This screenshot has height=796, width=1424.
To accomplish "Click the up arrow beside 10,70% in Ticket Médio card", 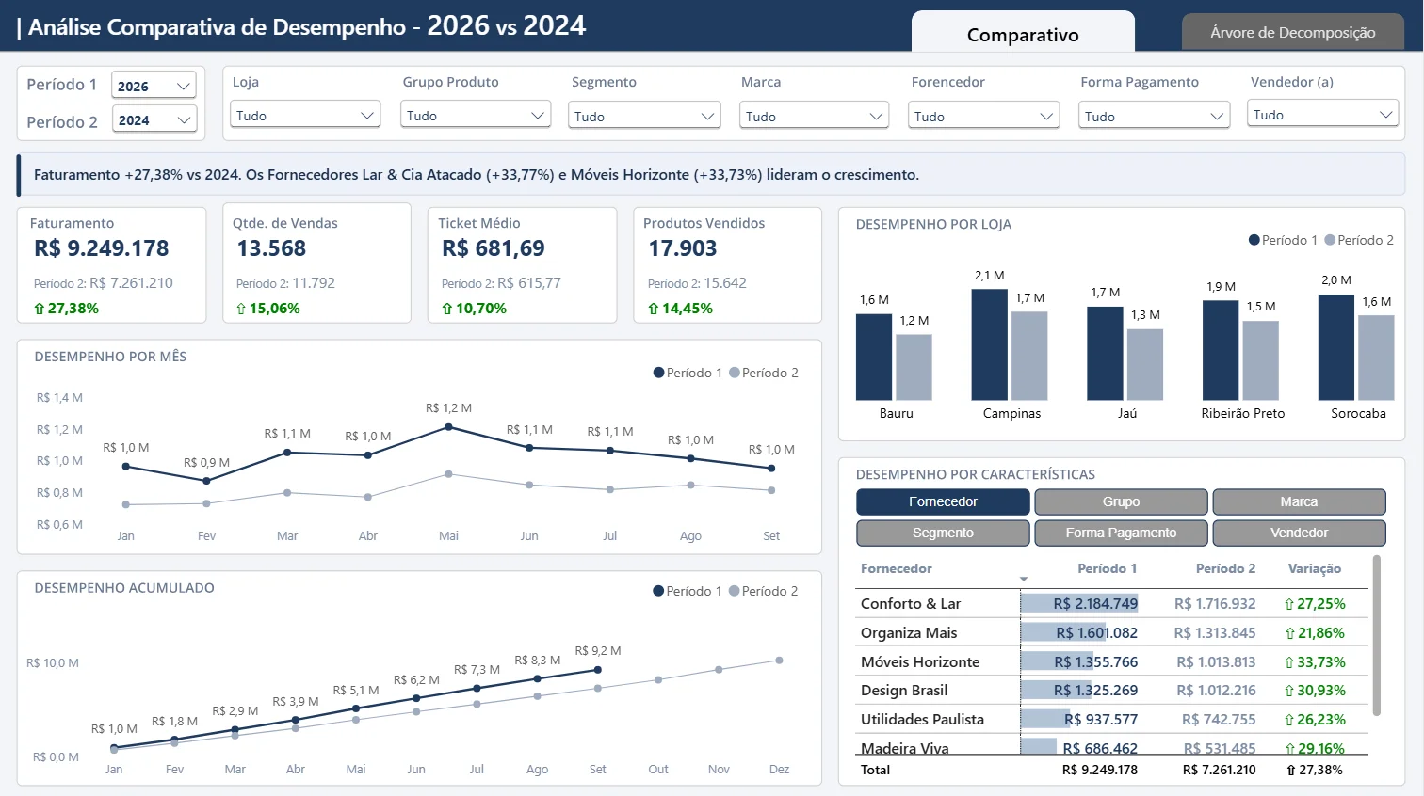I will [x=447, y=309].
